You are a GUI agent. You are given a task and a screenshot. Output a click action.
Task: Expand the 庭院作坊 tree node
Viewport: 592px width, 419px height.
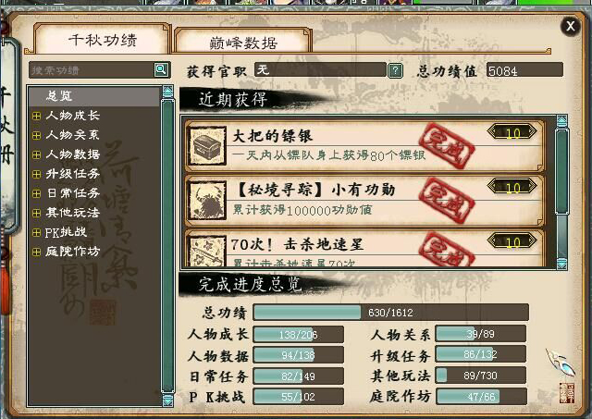click(37, 252)
